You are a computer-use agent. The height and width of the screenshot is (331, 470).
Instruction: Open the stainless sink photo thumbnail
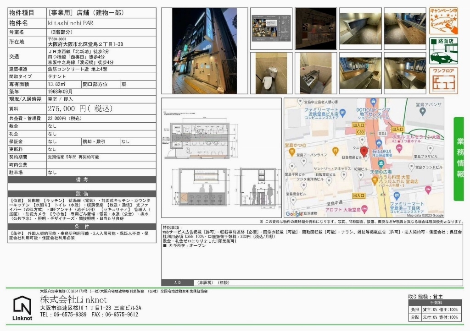(x=316, y=73)
